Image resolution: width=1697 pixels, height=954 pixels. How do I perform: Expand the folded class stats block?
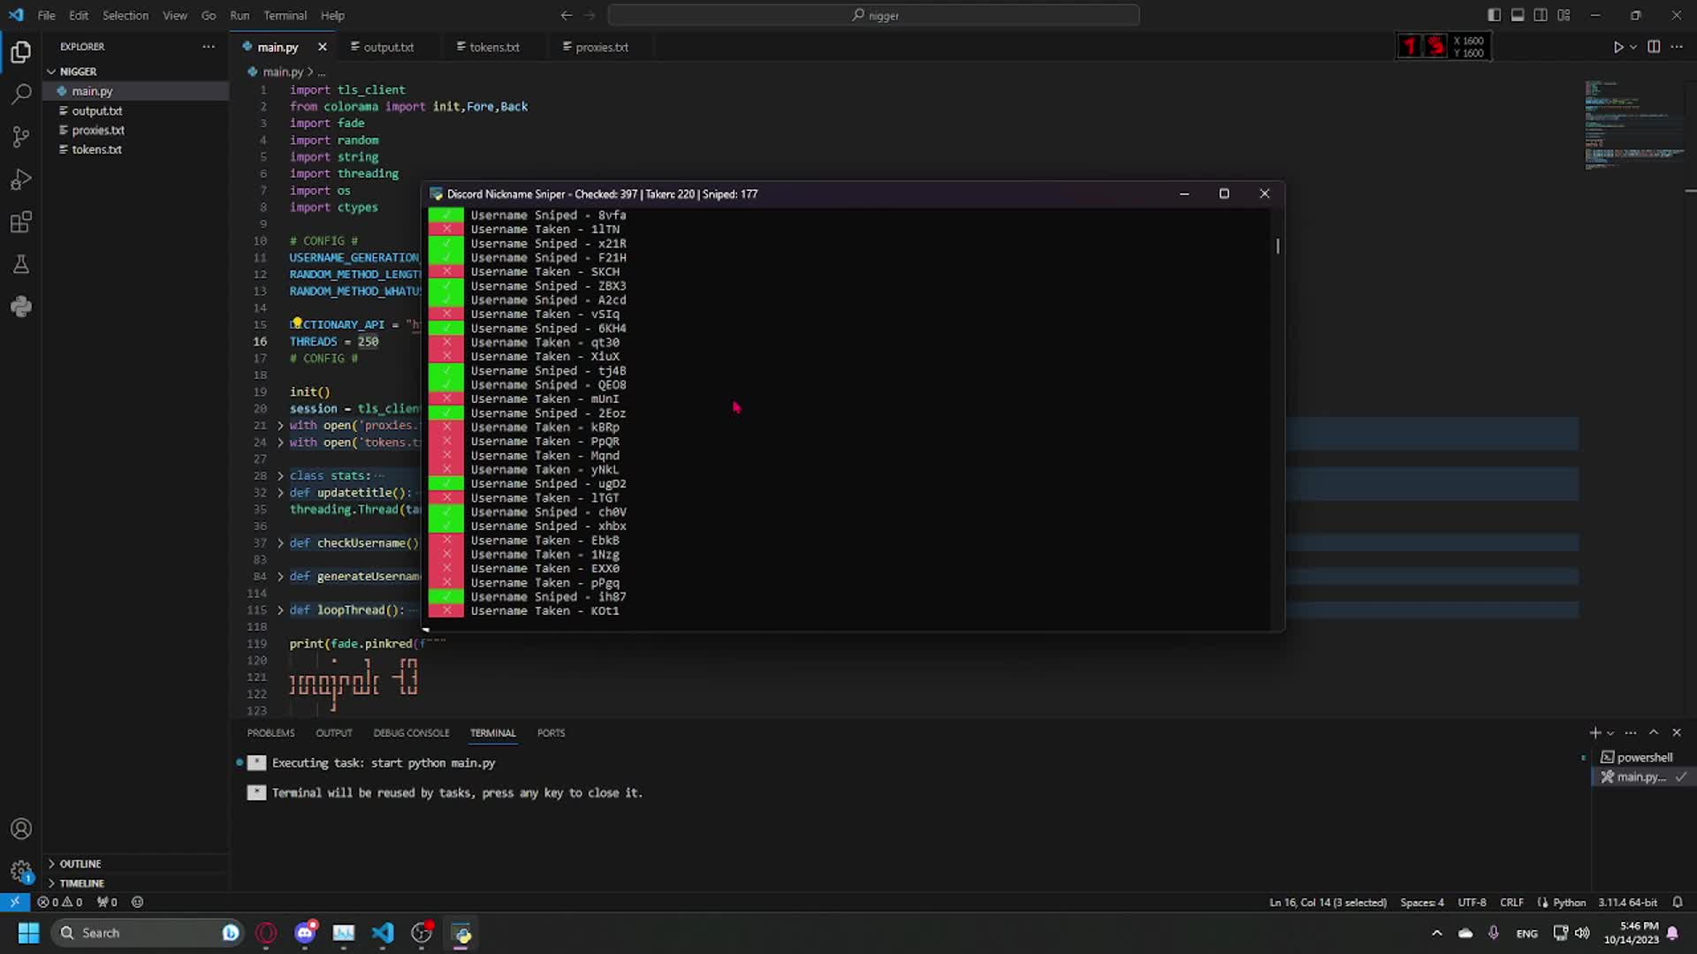point(280,476)
